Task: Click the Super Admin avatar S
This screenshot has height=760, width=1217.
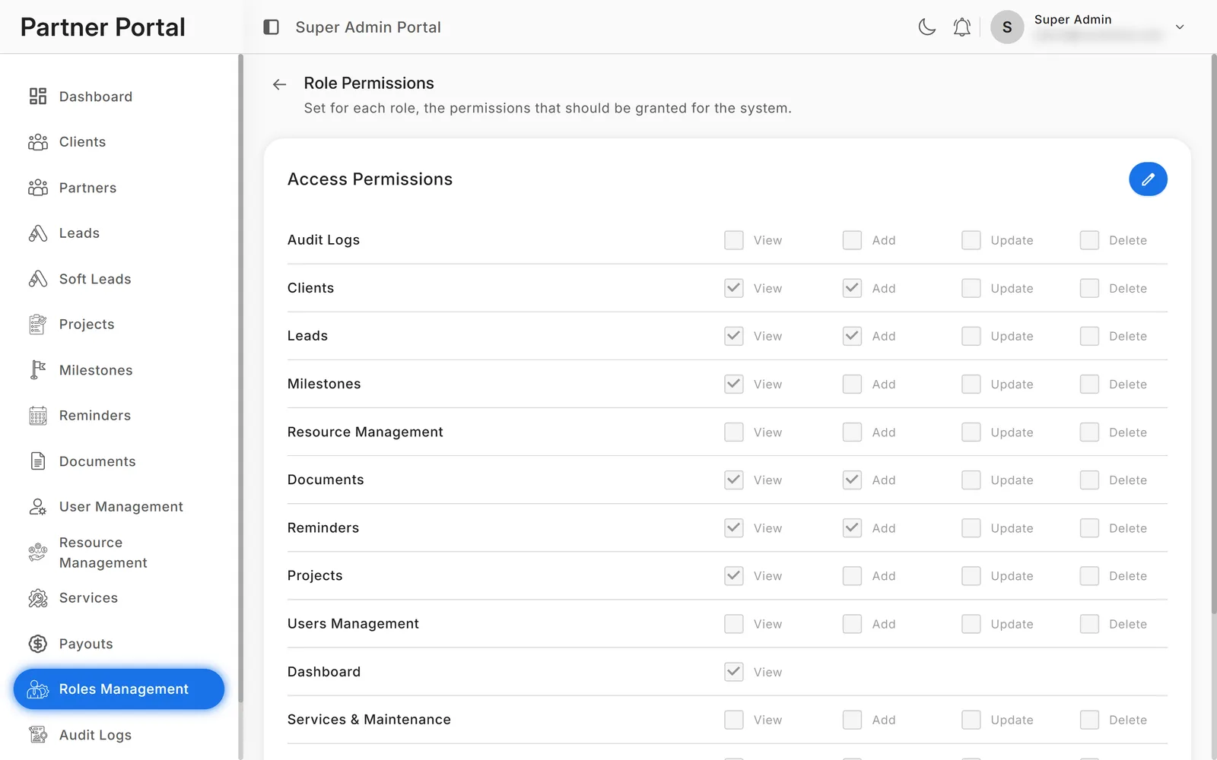Action: (1007, 27)
